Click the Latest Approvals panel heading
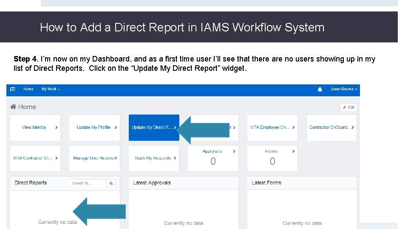 (152, 183)
